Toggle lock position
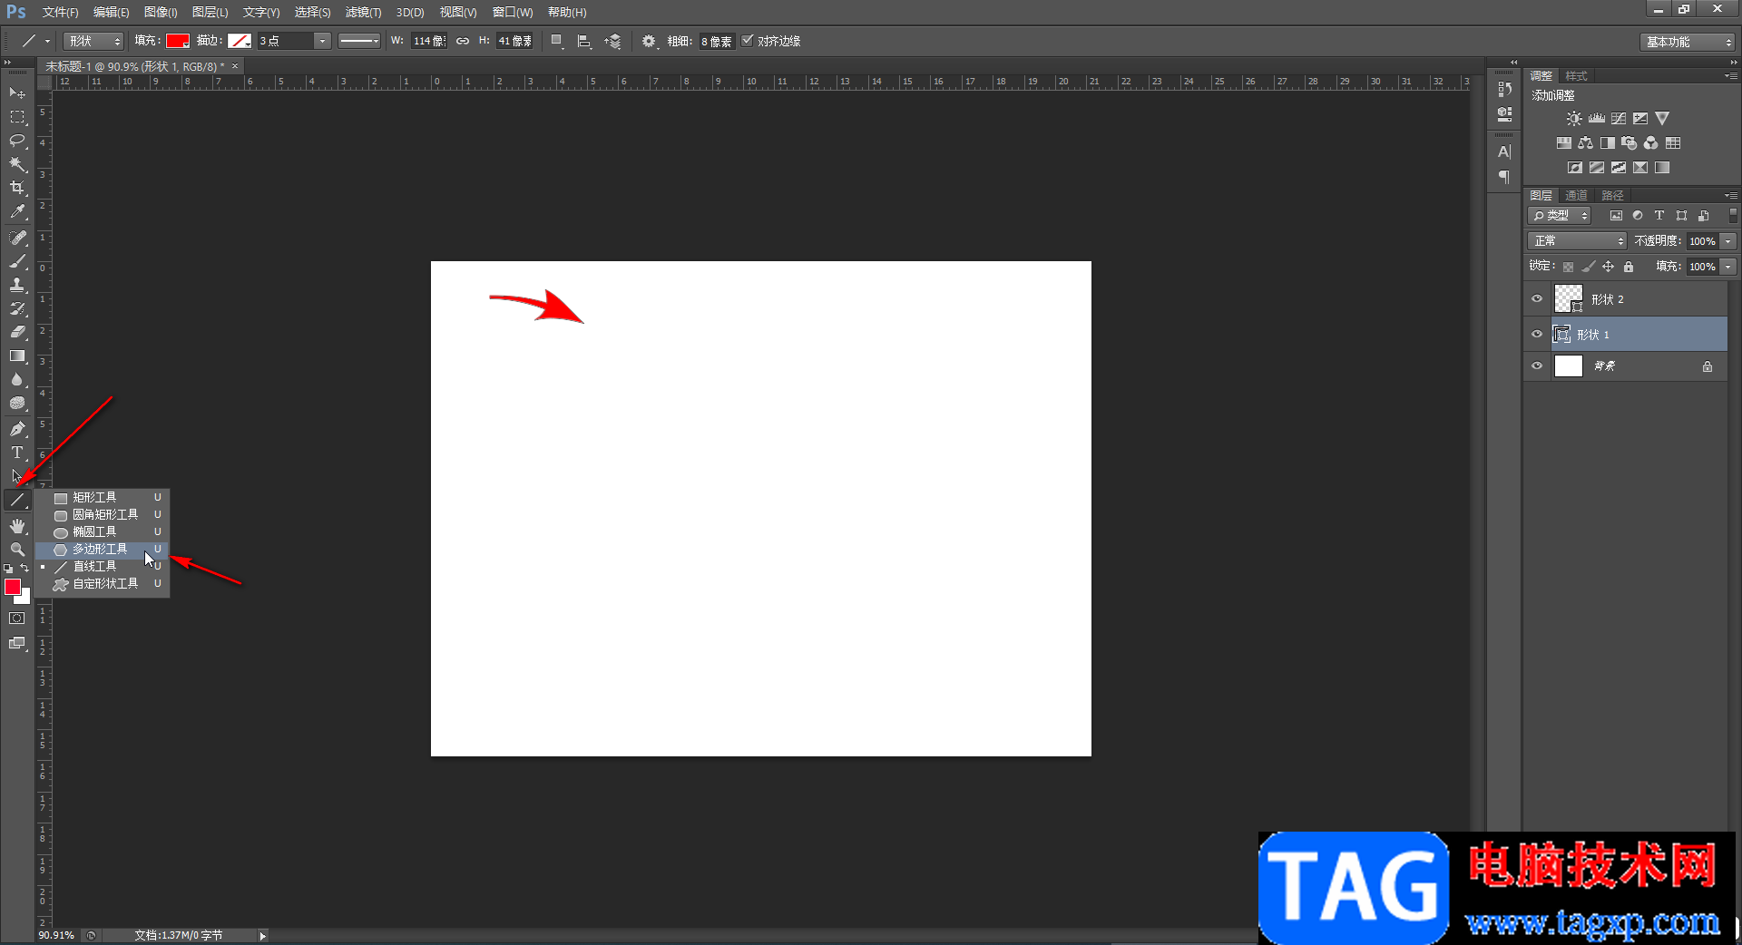 [1608, 267]
